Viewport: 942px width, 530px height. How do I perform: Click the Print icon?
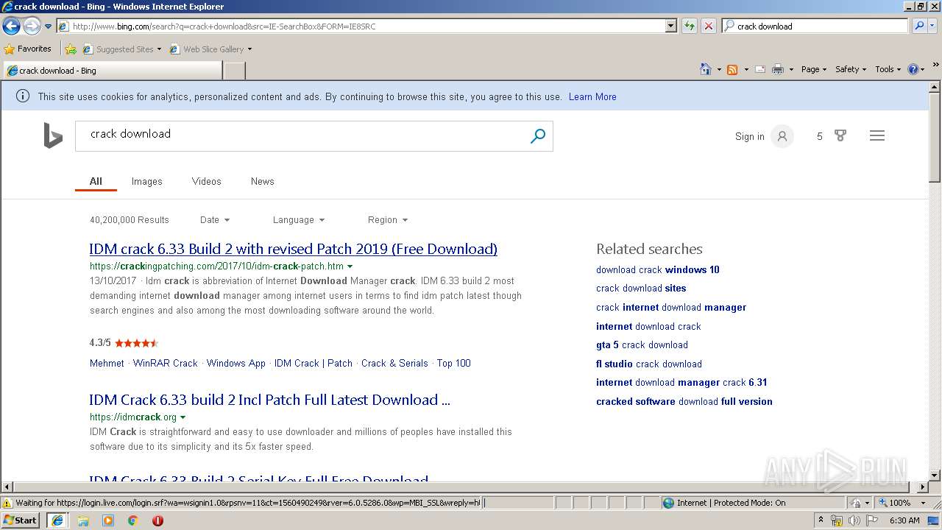[778, 69]
